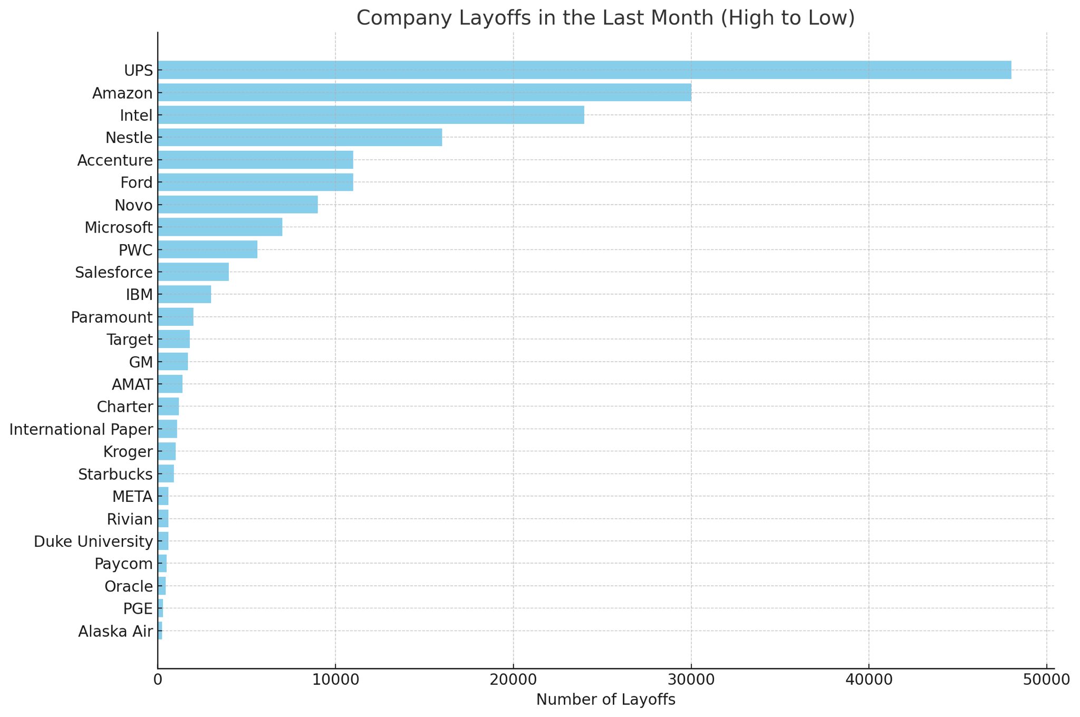Click the 50000 x-axis tick label
Screen dimensions: 1080x717
click(x=1047, y=680)
